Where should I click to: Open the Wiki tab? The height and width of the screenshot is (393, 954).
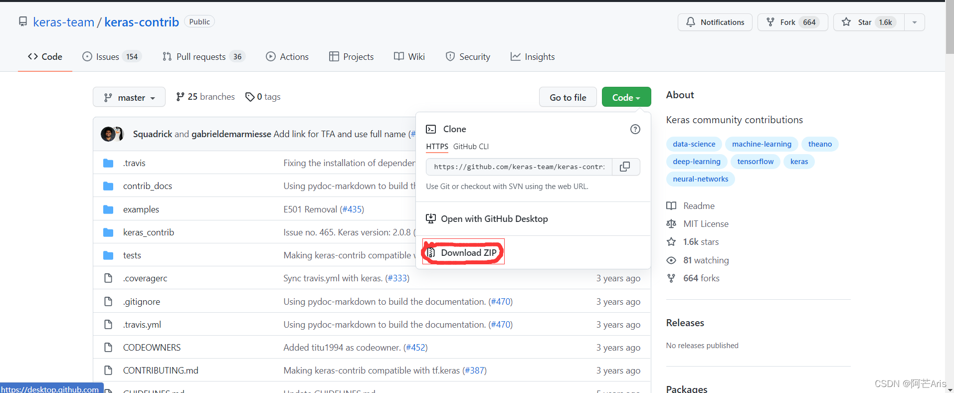409,57
